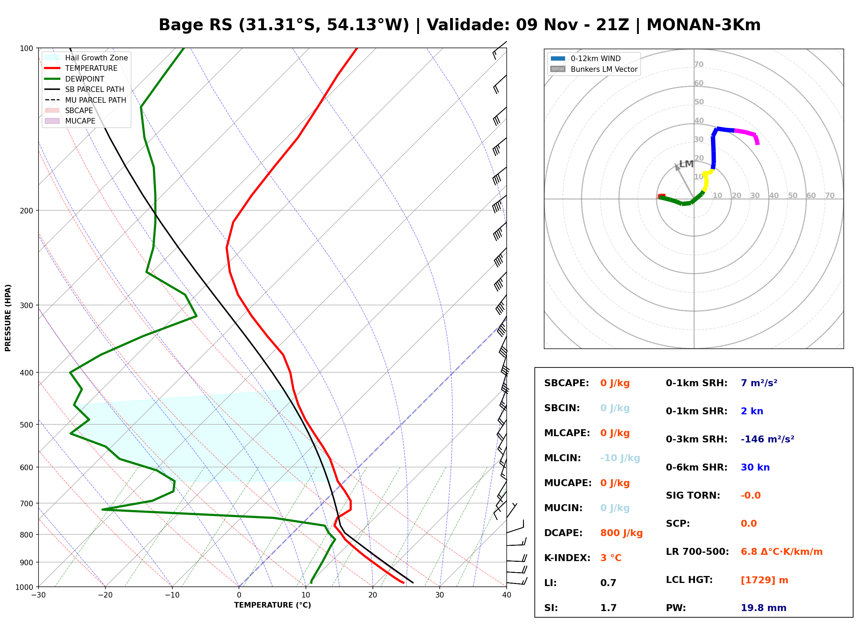Click the TEMPERATURE (°C) axis label
Screen dimensions: 858x635
click(273, 605)
